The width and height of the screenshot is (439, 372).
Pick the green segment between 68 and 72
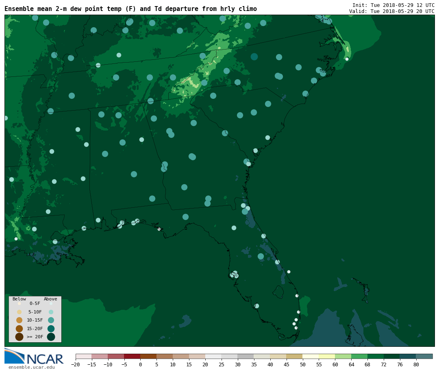376,356
